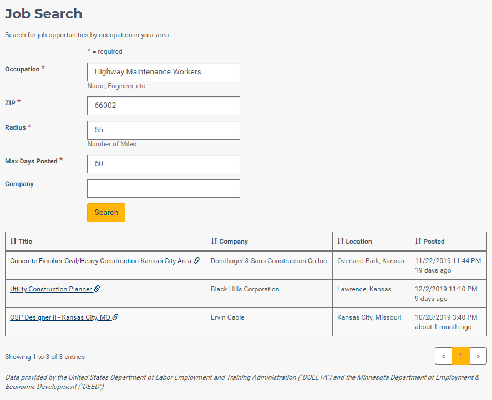Open OSP Designer II - Kansas City job
The width and height of the screenshot is (492, 400).
click(x=60, y=317)
